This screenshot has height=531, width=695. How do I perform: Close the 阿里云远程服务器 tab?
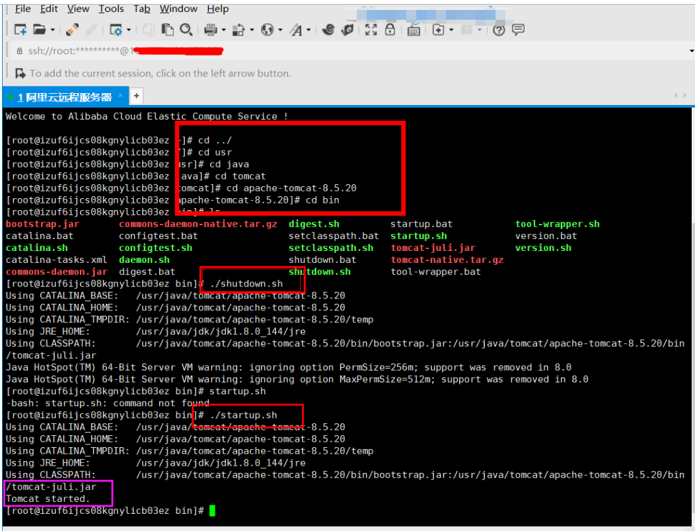[120, 96]
